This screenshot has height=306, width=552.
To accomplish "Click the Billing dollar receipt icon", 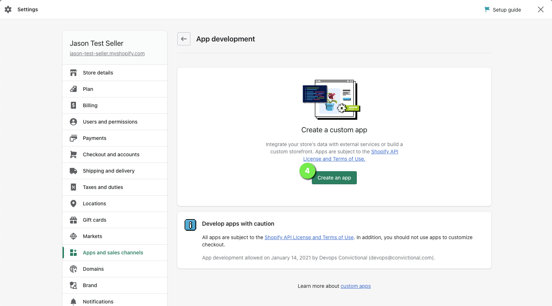I will tap(73, 105).
